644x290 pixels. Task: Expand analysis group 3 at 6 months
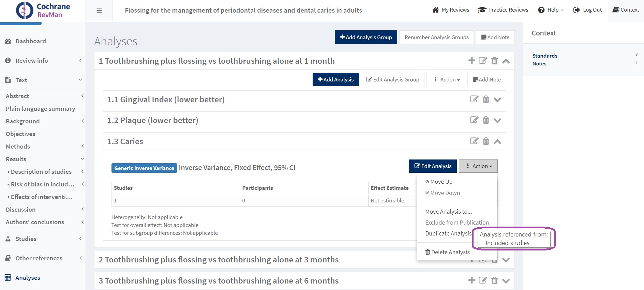tap(506, 281)
